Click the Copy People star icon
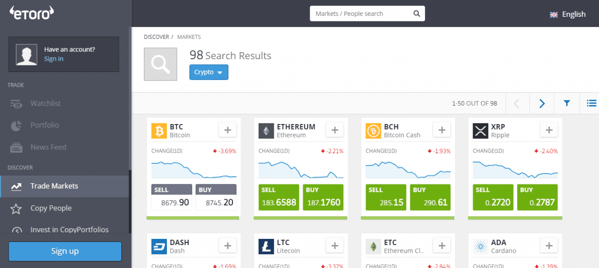The image size is (599, 268). click(16, 209)
